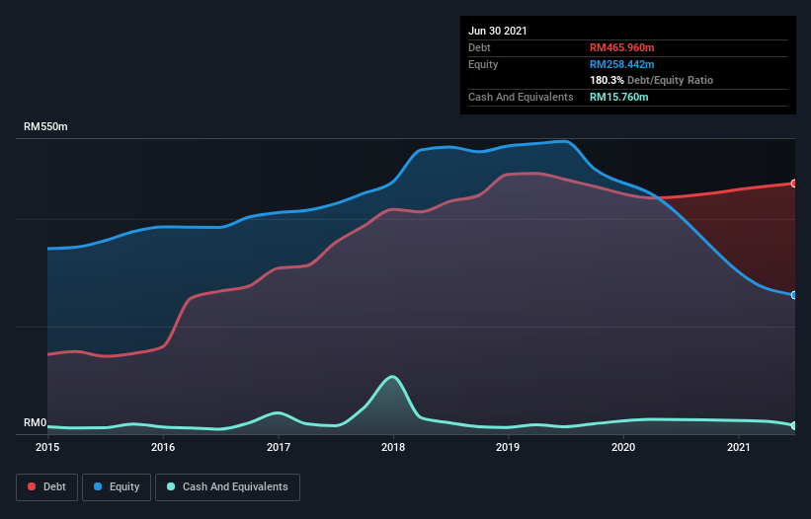The width and height of the screenshot is (811, 519).
Task: Select the Debt endpoint marker at 2021
Action: click(794, 184)
